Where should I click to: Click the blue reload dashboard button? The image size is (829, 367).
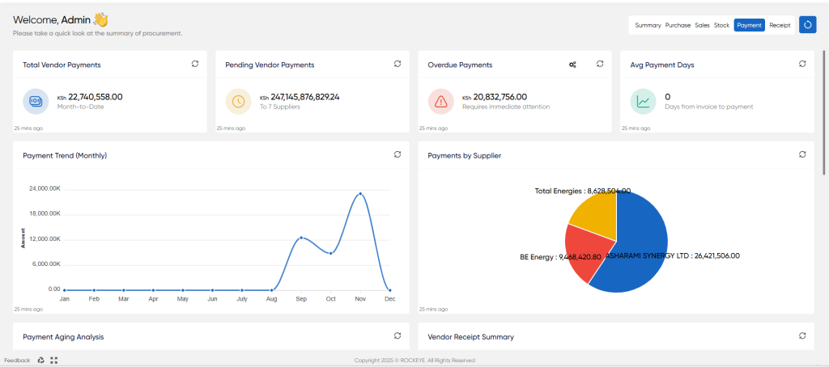click(807, 25)
